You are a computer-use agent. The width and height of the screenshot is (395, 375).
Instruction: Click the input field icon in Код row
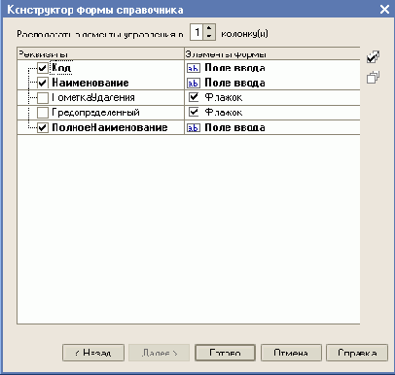pos(194,68)
